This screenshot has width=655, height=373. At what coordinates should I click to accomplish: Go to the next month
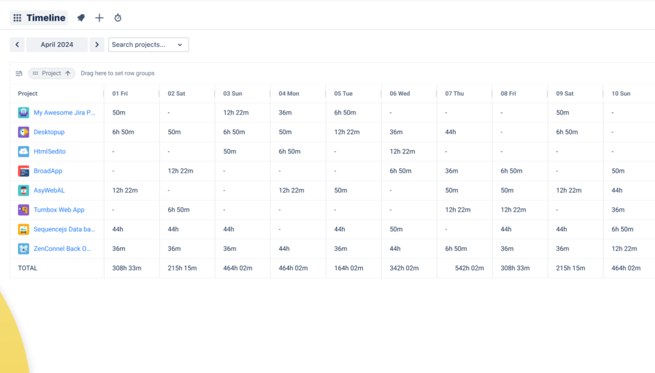coord(97,45)
